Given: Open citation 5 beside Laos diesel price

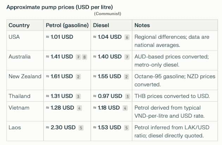Looking at the screenshot, I should tap(126, 128).
